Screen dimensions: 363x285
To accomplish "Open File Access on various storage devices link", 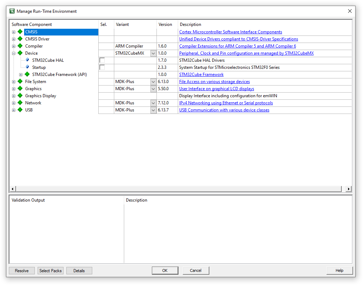I will point(214,82).
